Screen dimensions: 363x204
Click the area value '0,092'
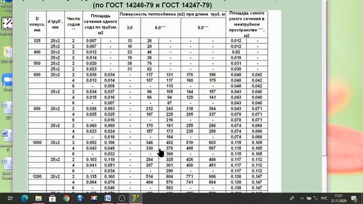click(x=91, y=142)
